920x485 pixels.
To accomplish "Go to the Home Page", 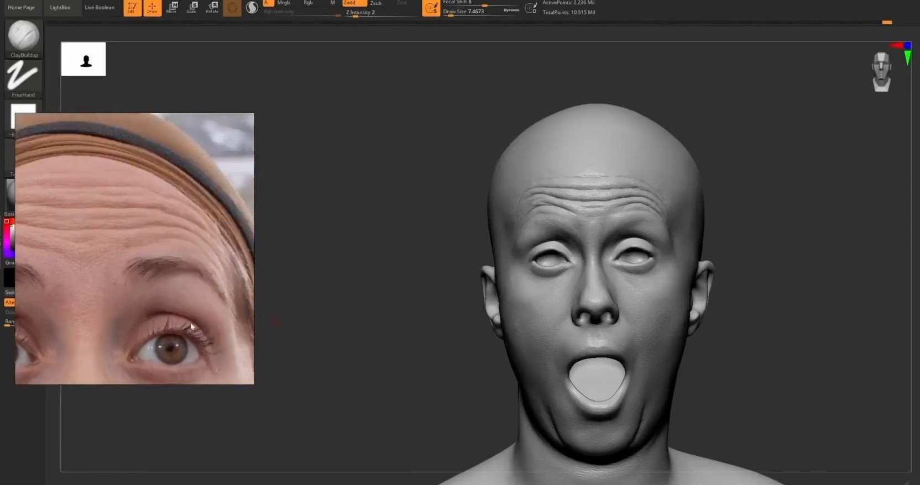I will pos(21,8).
